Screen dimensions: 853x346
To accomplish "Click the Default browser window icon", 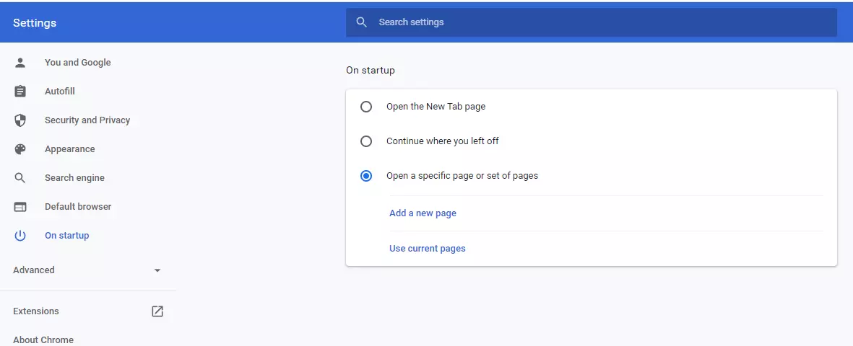I will point(20,207).
